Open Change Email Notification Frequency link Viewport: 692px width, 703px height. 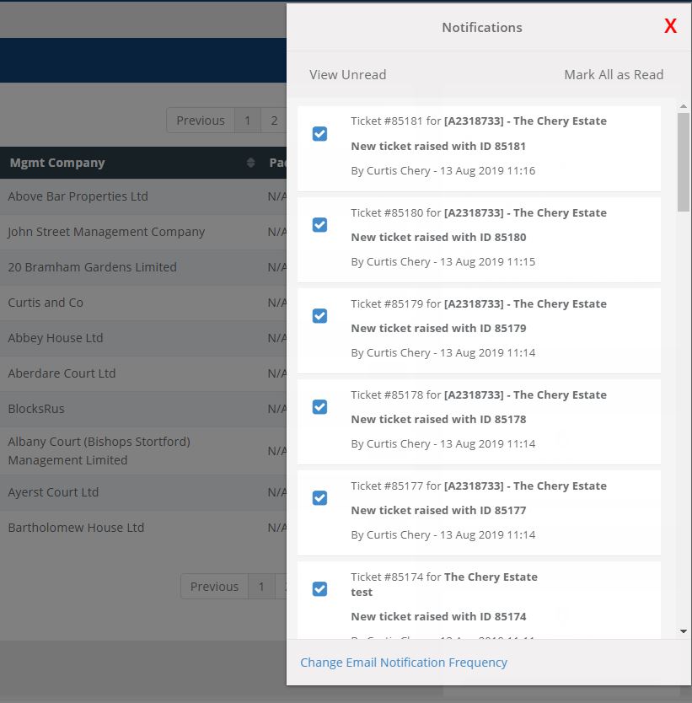tap(404, 663)
